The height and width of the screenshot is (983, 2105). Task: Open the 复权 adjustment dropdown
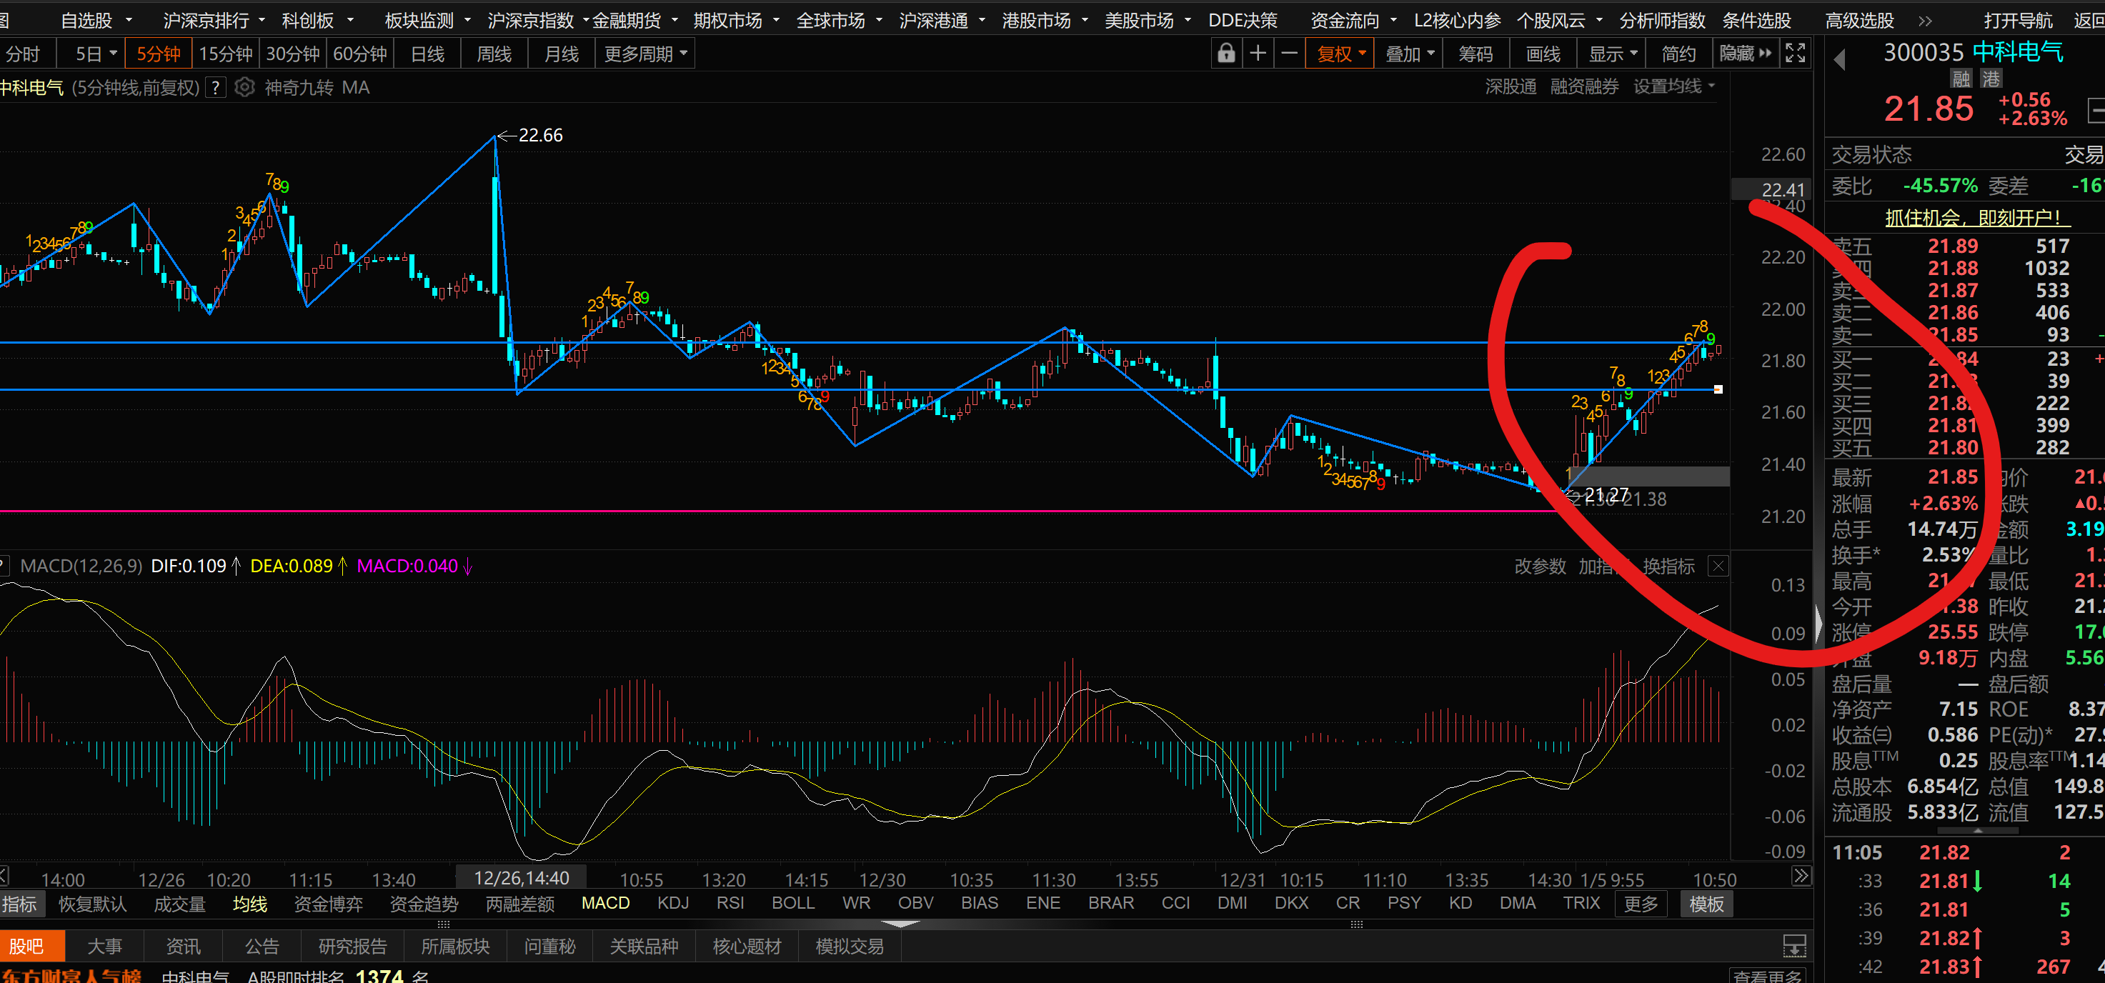pyautogui.click(x=1340, y=54)
